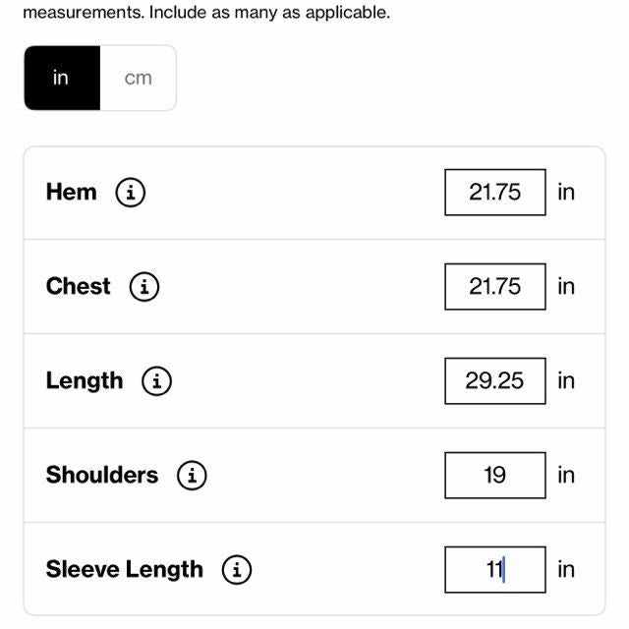Screen dimensions: 629x629
Task: Open the Hem info icon
Action: pos(131,193)
